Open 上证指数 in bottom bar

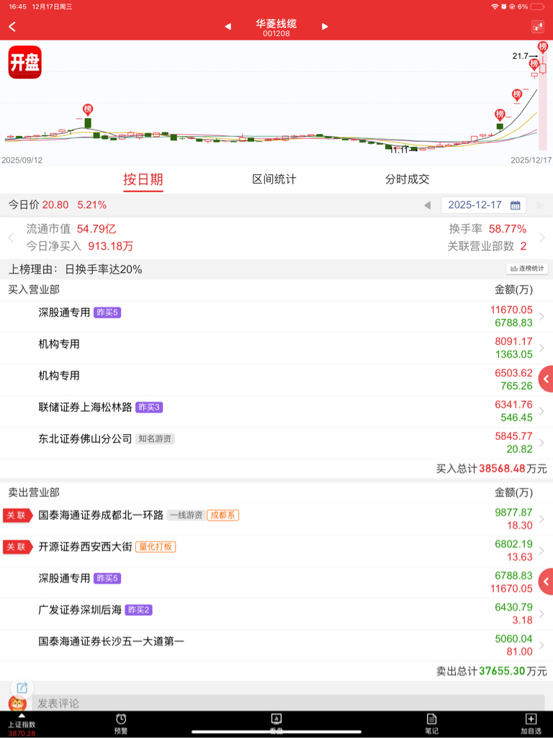tap(21, 725)
